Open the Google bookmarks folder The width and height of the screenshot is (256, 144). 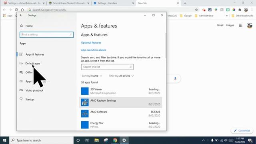pos(186,16)
